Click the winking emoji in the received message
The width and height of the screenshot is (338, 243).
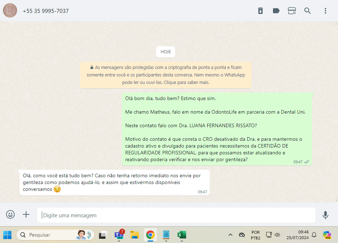(x=57, y=189)
